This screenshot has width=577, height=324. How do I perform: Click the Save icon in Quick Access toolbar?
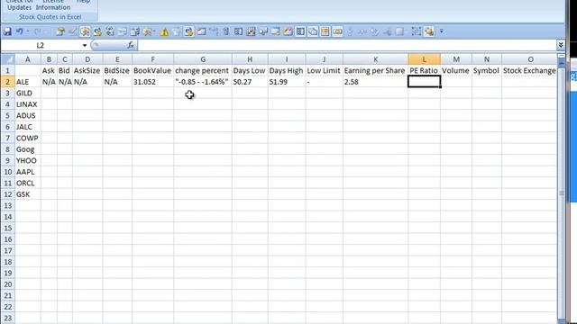[x=7, y=32]
